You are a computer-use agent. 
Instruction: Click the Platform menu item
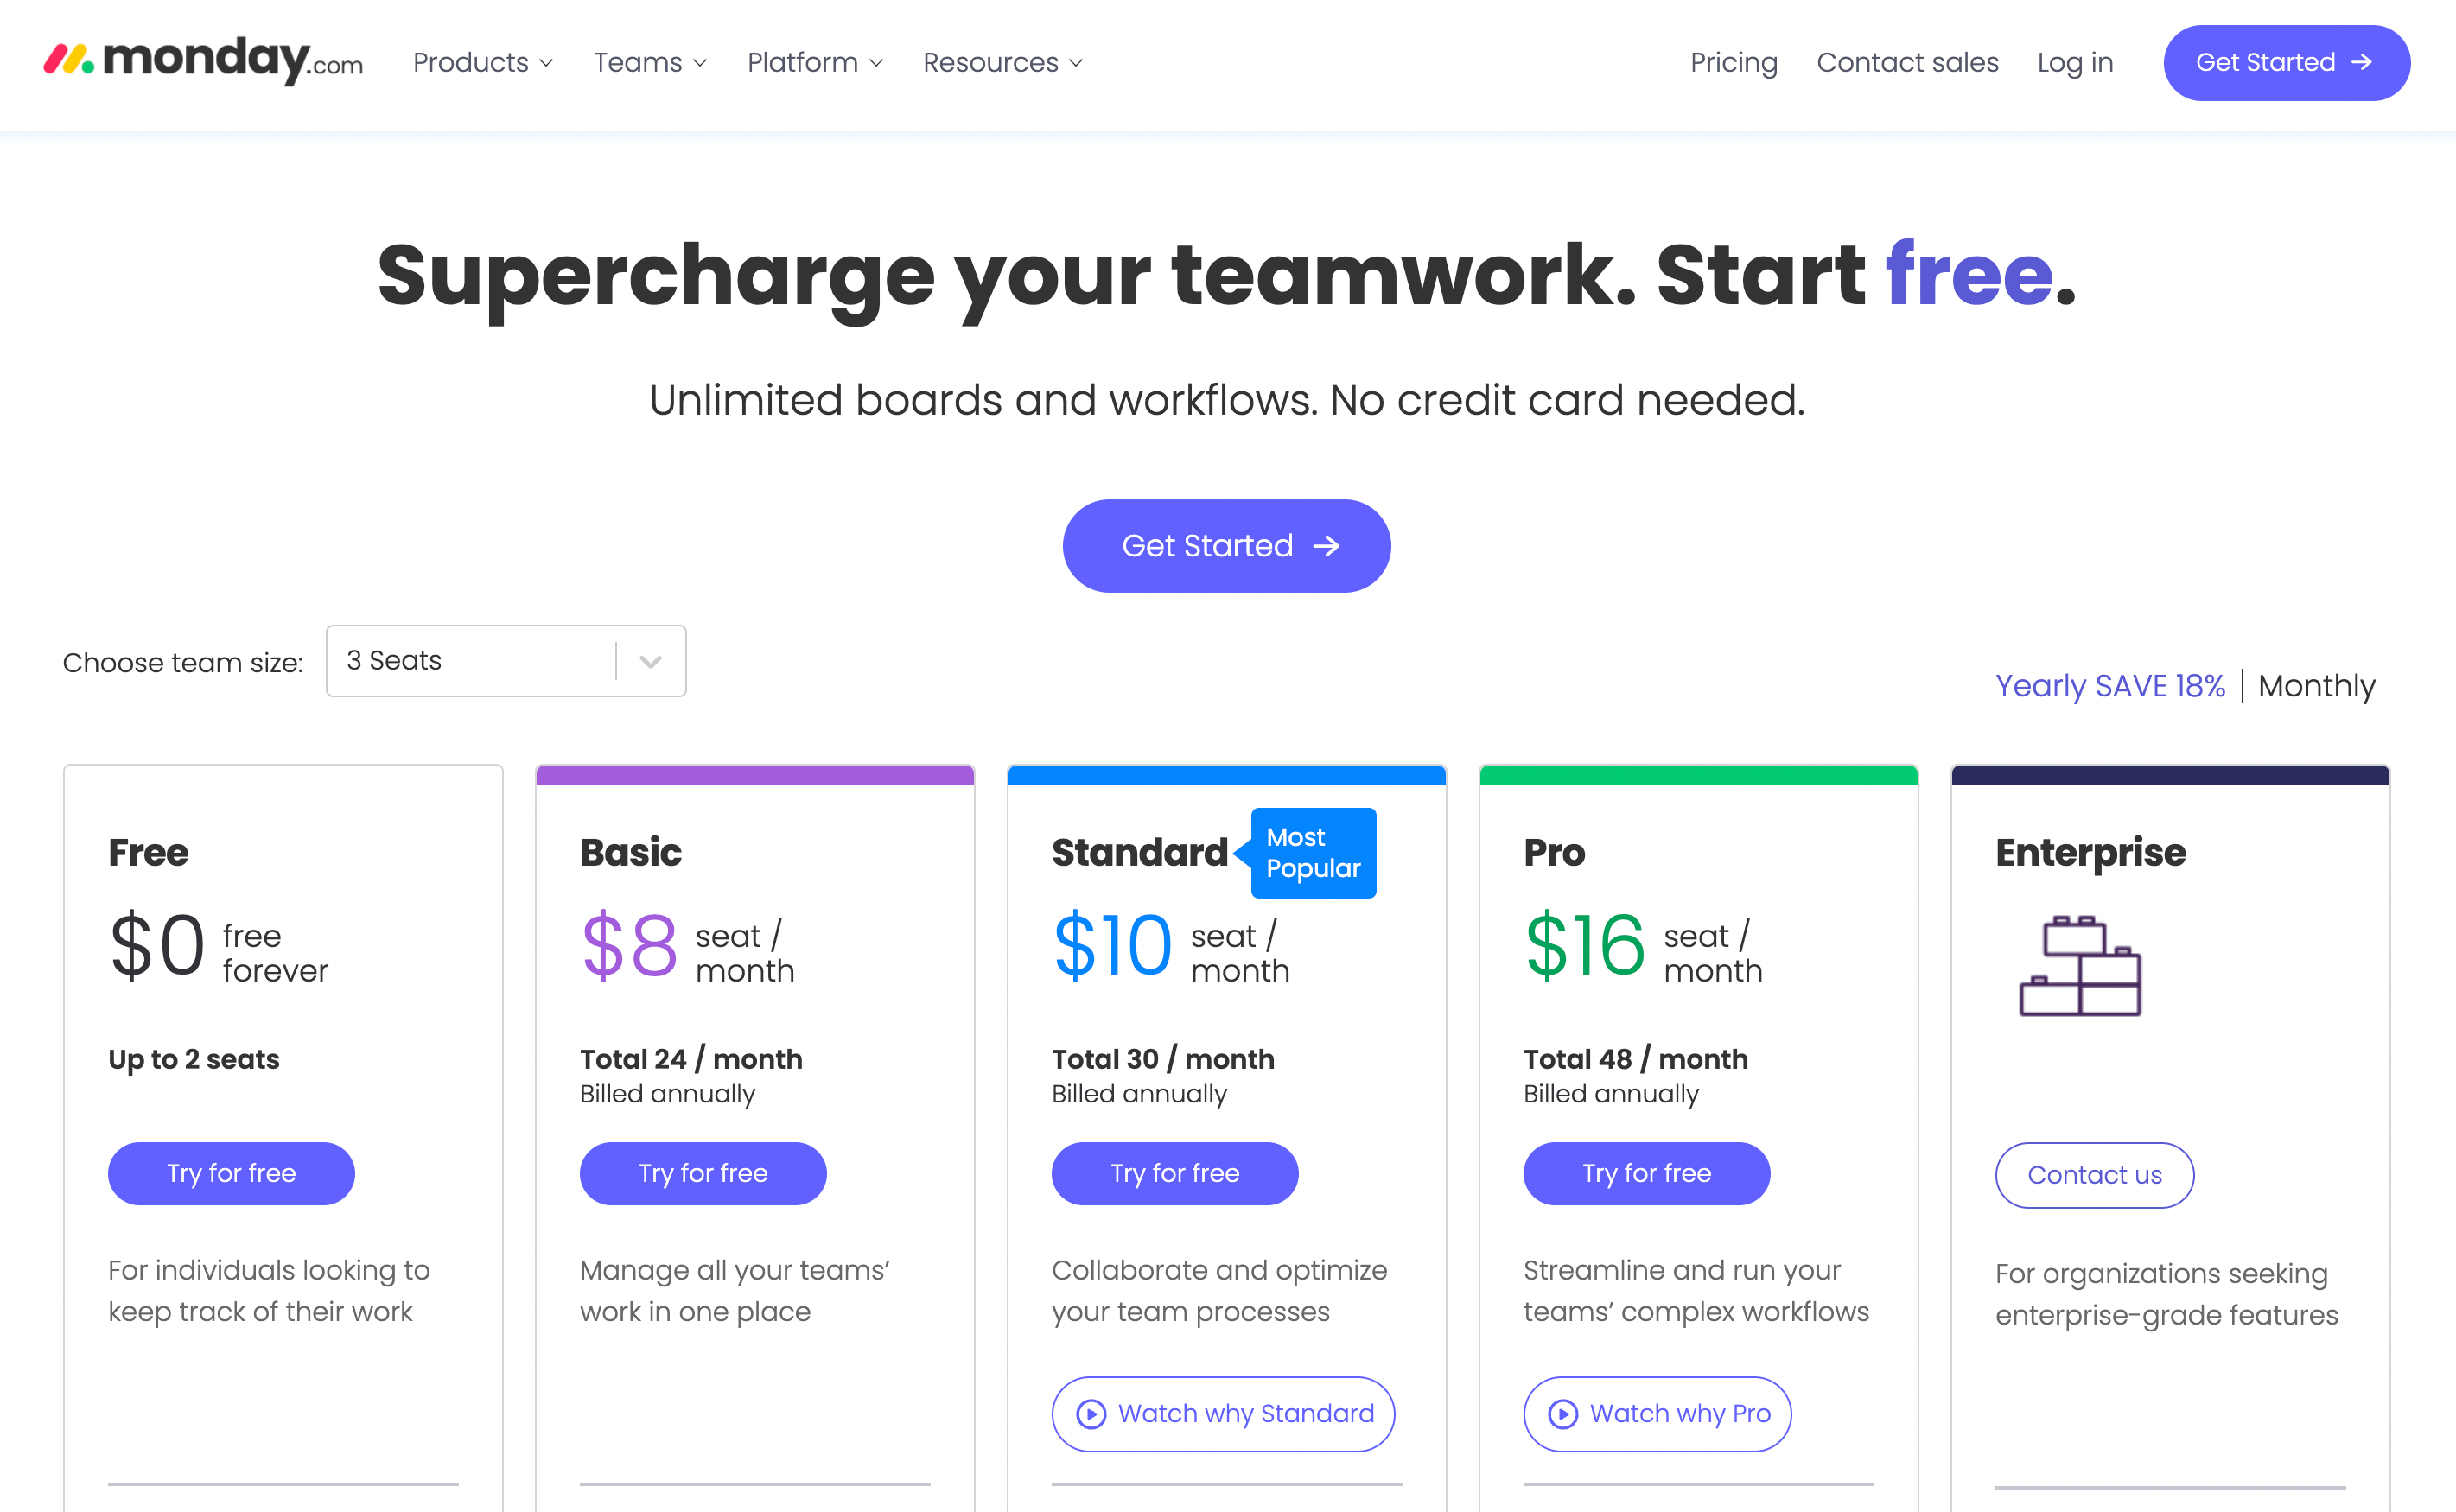pos(812,63)
